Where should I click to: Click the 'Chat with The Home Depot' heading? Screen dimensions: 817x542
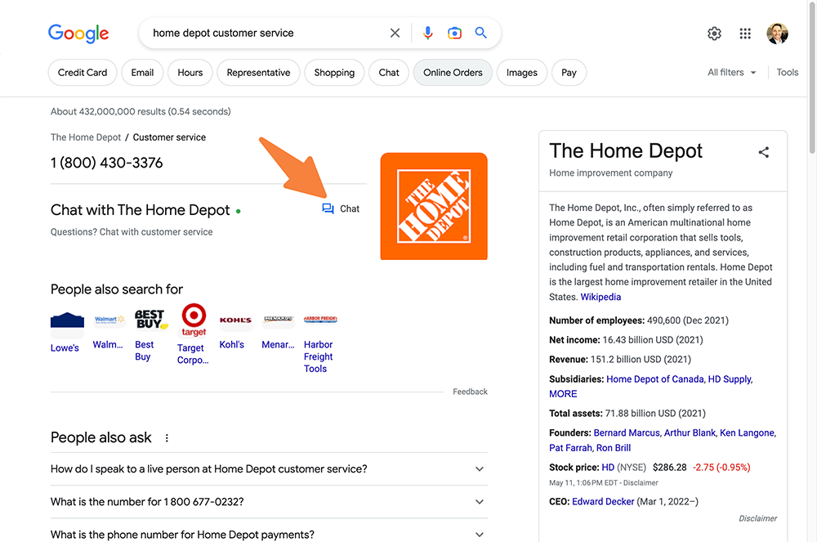click(x=141, y=210)
